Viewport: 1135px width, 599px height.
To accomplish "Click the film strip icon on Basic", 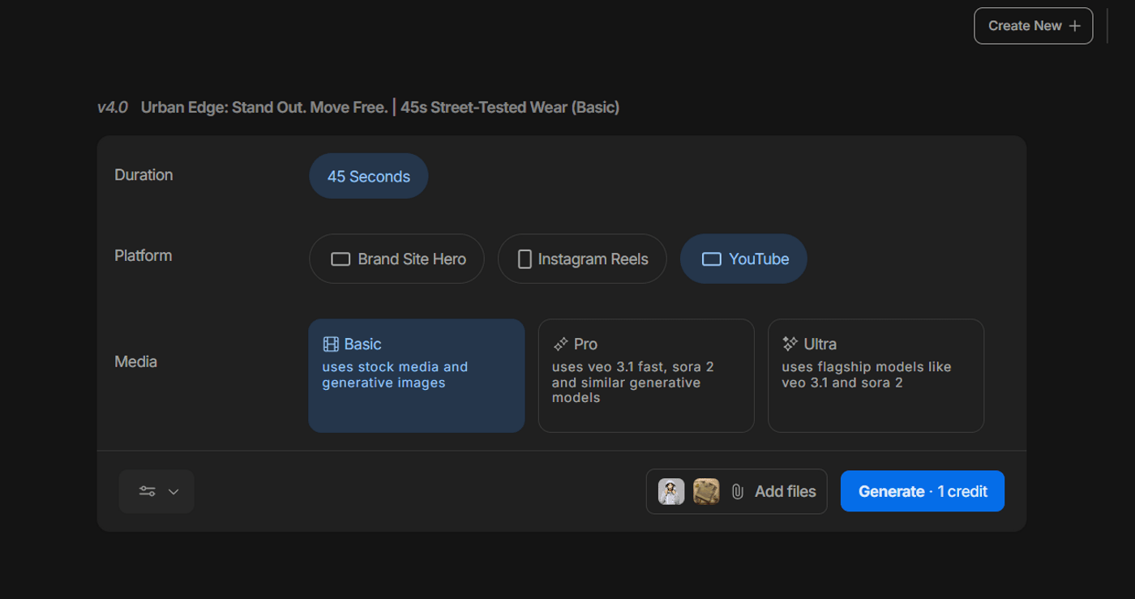I will [331, 344].
